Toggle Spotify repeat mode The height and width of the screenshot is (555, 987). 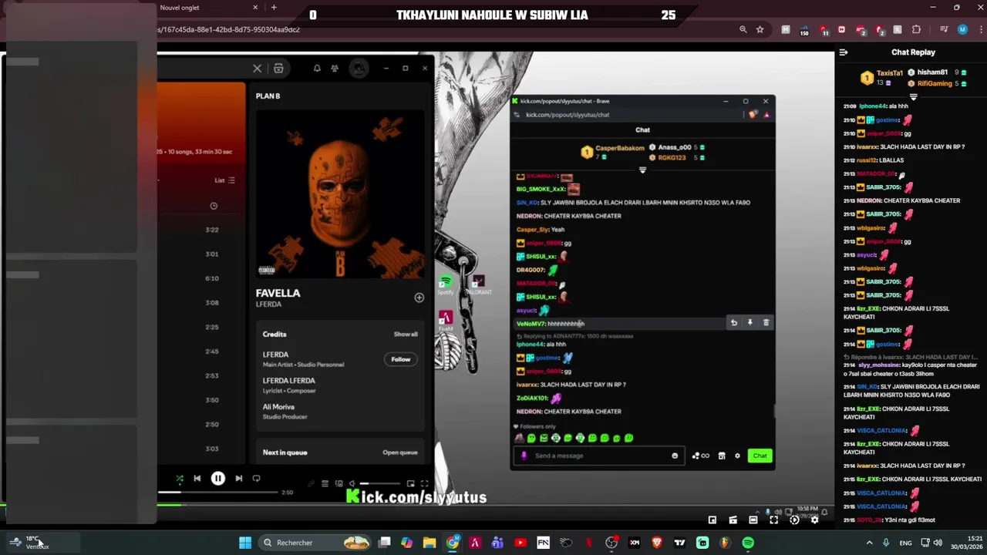257,479
